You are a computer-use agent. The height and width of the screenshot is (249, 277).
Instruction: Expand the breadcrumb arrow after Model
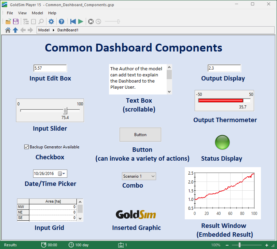(54, 30)
